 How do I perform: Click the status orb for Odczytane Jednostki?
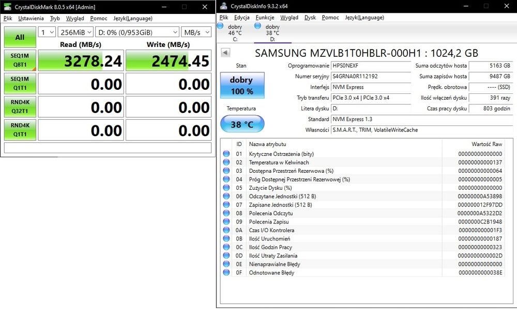pyautogui.click(x=226, y=196)
